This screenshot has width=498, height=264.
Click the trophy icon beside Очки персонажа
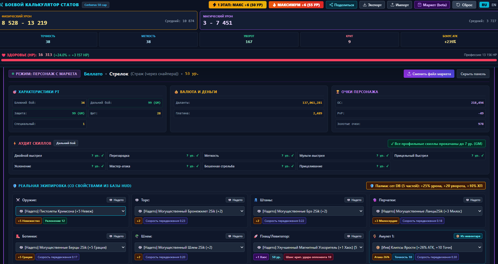pos(338,92)
